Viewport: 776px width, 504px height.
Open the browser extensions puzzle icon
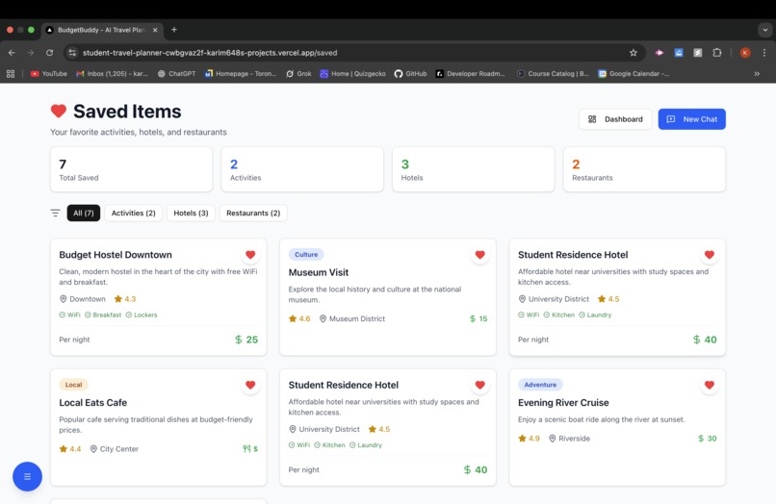click(716, 53)
